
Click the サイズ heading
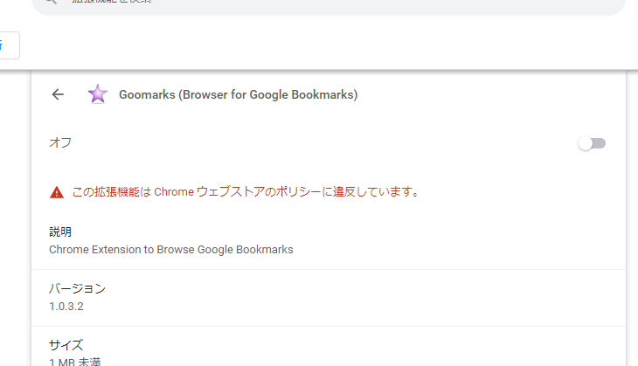click(66, 345)
